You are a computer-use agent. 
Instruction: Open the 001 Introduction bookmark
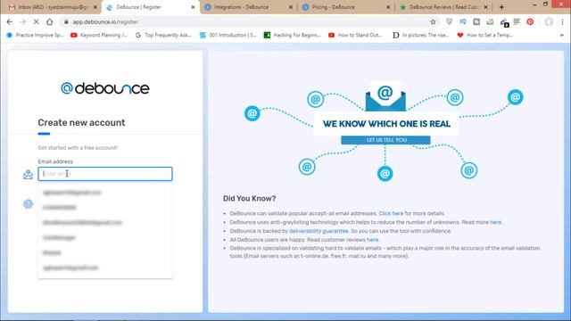coord(228,35)
